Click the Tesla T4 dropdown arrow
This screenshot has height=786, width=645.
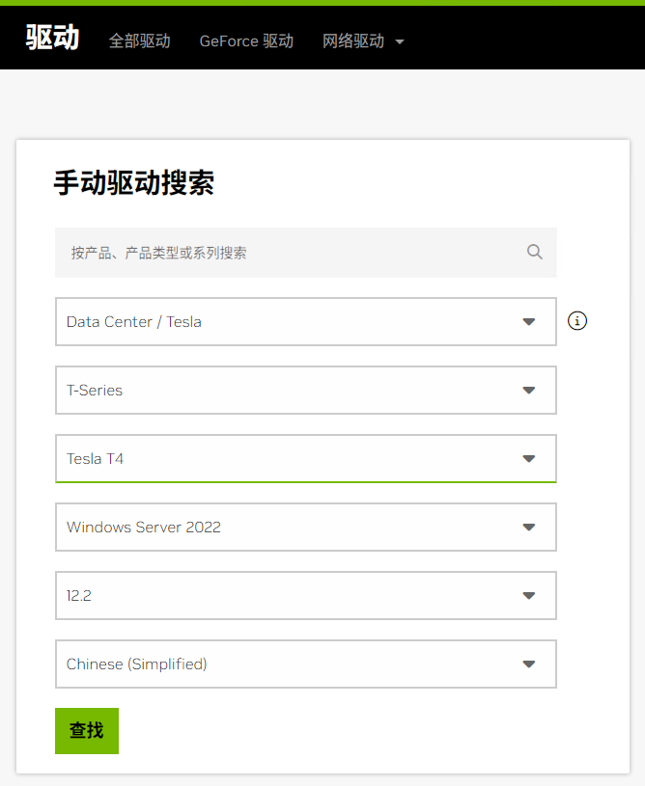tap(528, 459)
